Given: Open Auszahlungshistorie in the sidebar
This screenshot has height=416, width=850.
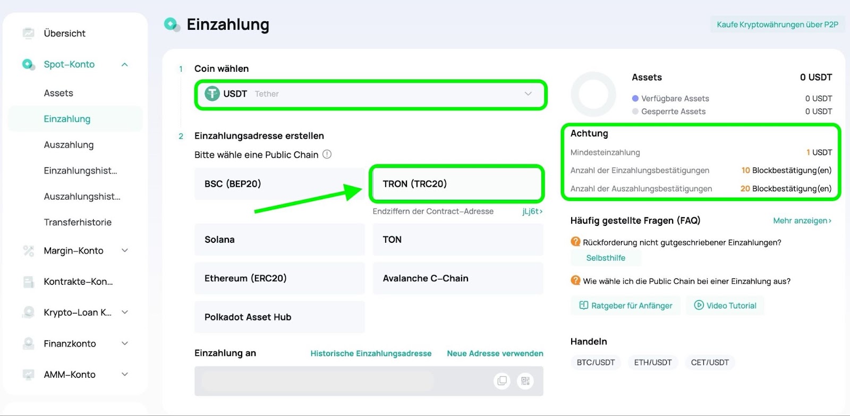Looking at the screenshot, I should [x=82, y=197].
